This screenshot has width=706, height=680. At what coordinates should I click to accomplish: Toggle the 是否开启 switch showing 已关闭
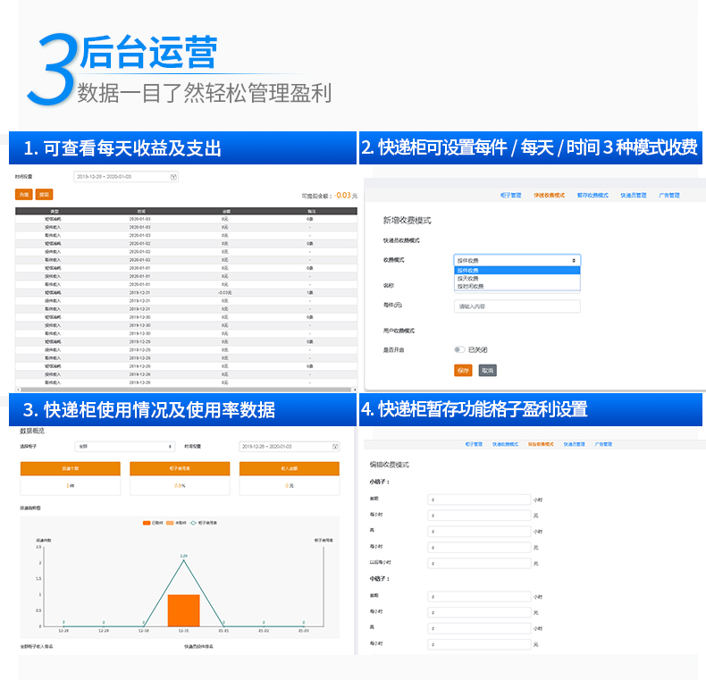coord(459,349)
